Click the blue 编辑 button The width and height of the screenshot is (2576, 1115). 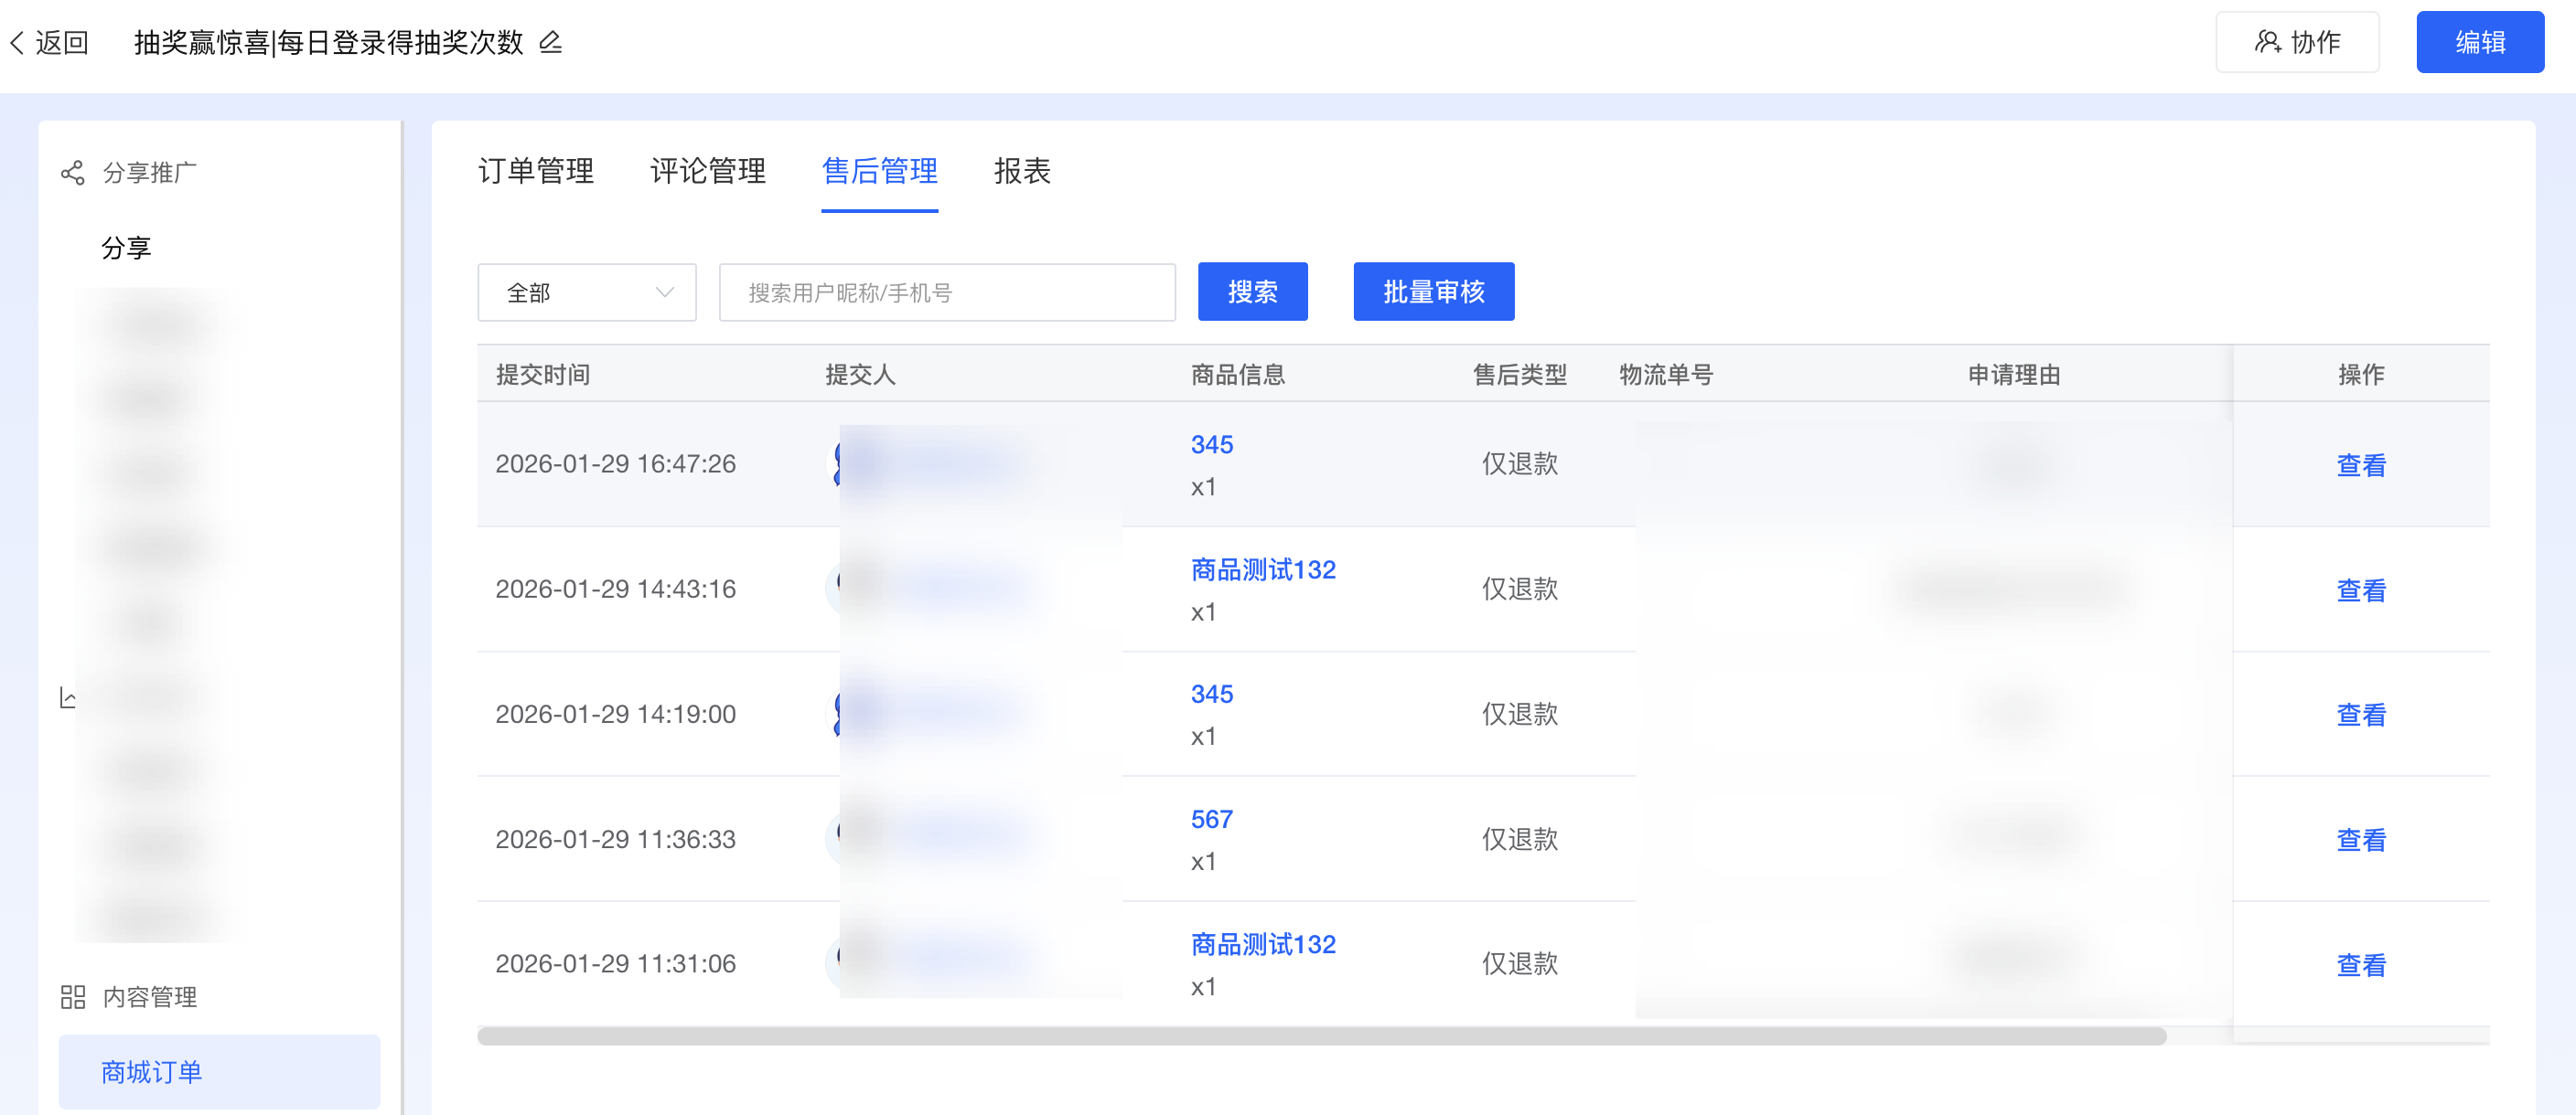(2479, 42)
